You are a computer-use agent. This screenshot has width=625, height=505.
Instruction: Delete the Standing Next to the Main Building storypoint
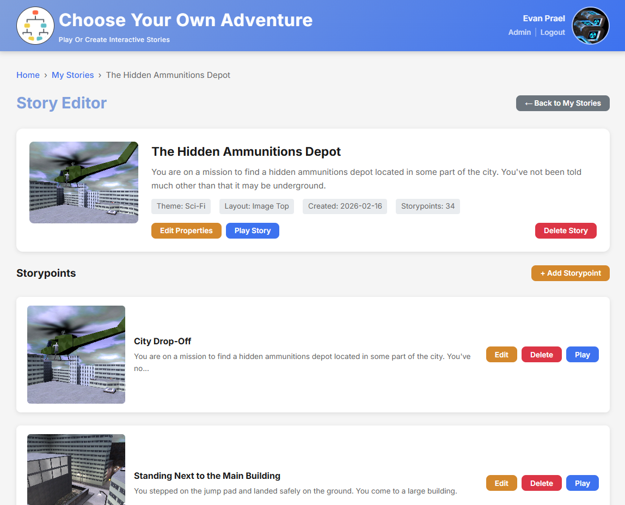coord(541,483)
